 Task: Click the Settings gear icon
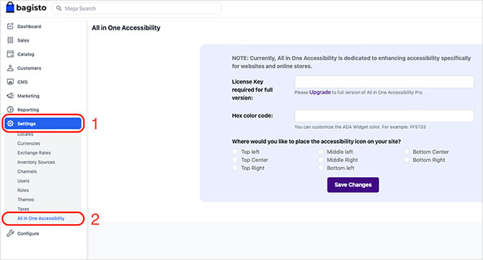click(x=10, y=123)
